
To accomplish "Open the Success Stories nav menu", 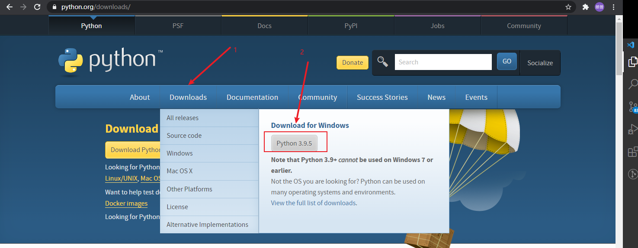I will click(382, 97).
